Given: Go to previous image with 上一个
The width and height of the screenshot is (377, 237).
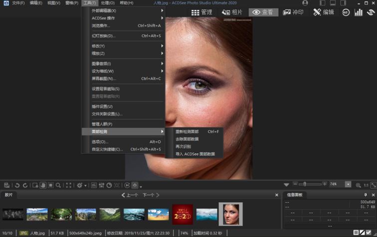Looking at the screenshot, I should coord(130,195).
